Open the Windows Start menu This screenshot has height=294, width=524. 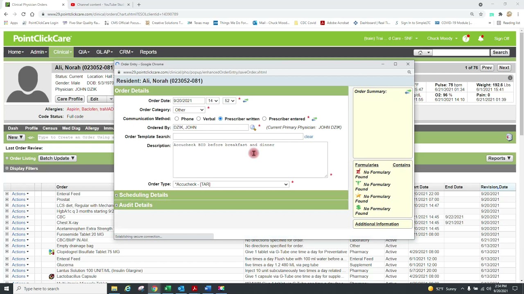[6, 289]
